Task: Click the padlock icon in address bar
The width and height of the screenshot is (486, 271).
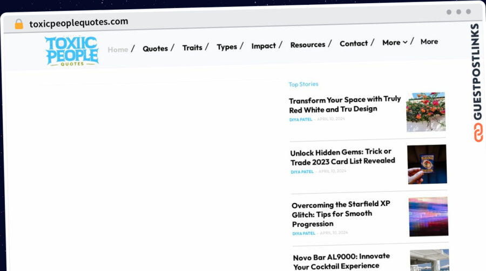Action: click(19, 24)
